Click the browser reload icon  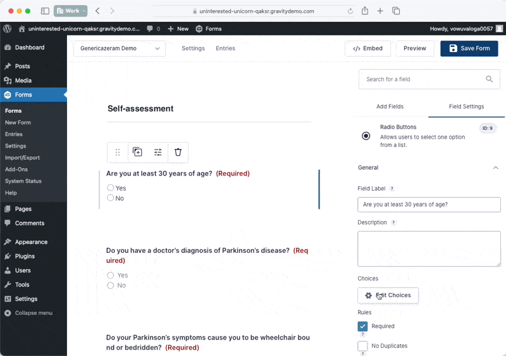coord(350,11)
